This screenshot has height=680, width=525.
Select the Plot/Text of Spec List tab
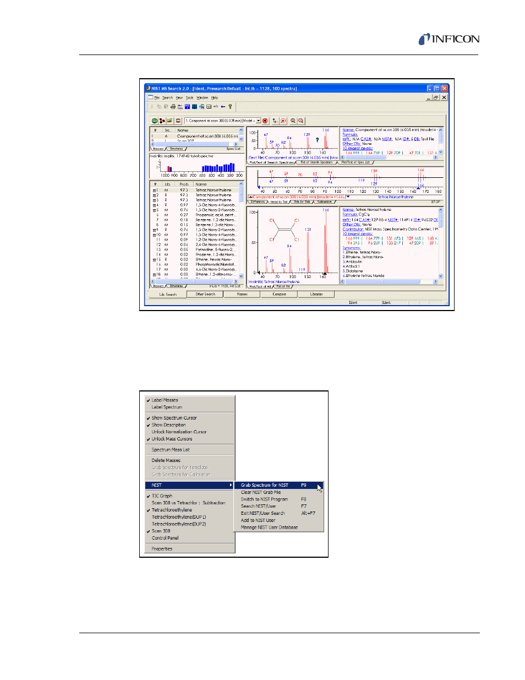(x=356, y=162)
